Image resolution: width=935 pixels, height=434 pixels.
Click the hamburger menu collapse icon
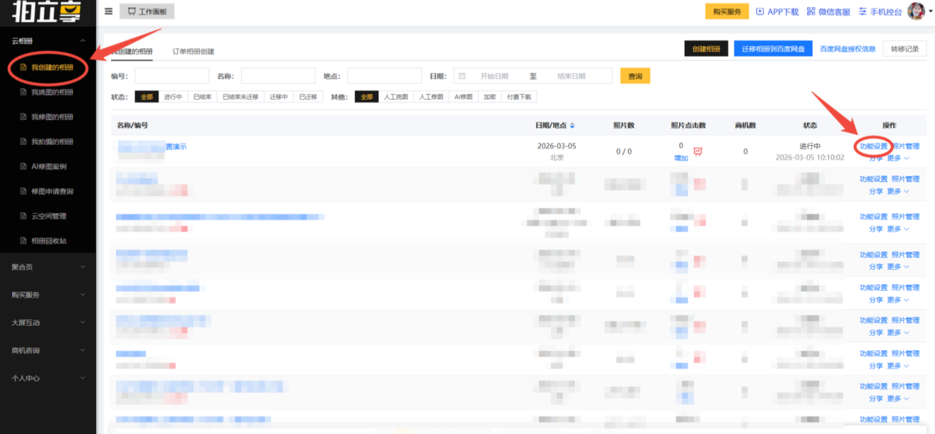tap(109, 11)
